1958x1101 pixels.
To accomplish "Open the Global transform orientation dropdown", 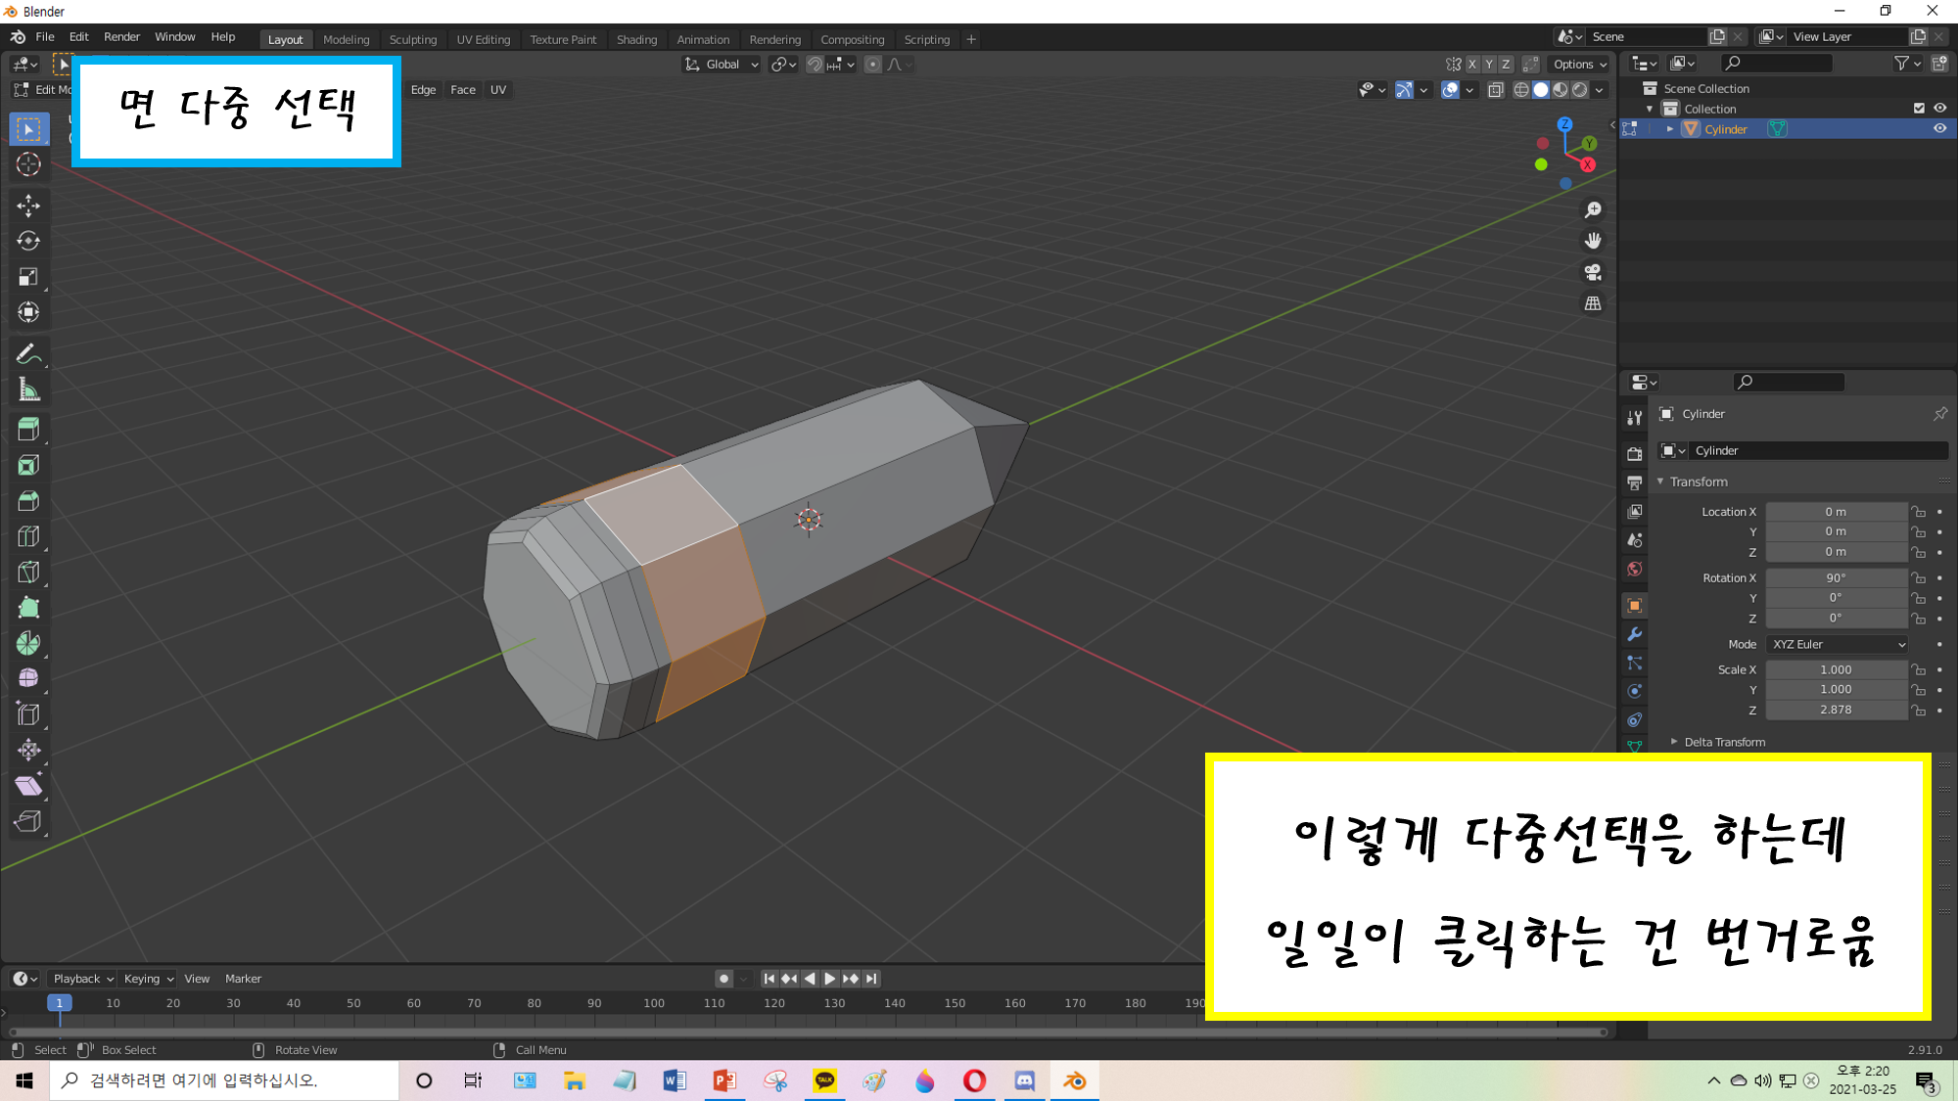I will pos(723,65).
